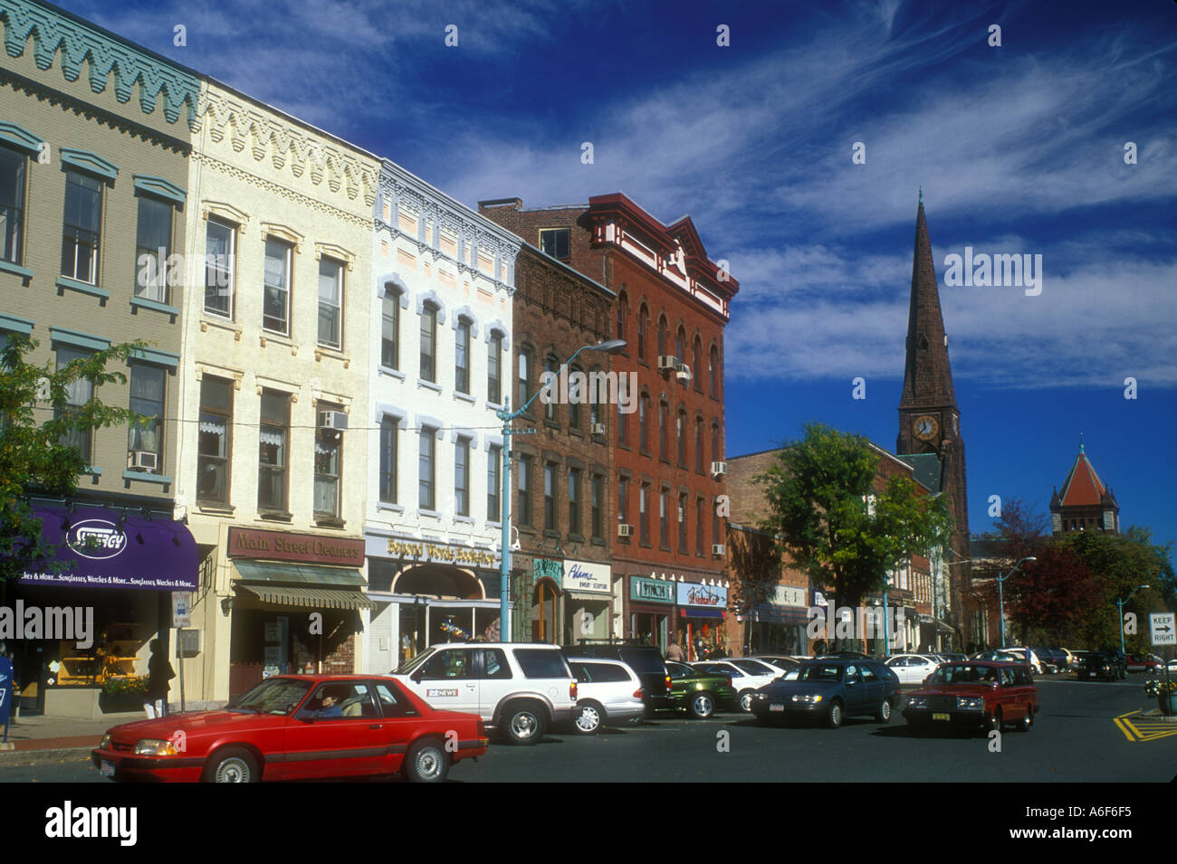The image size is (1177, 864).
Task: Click the teal "Lynch" storefront sign
Action: point(652,590)
